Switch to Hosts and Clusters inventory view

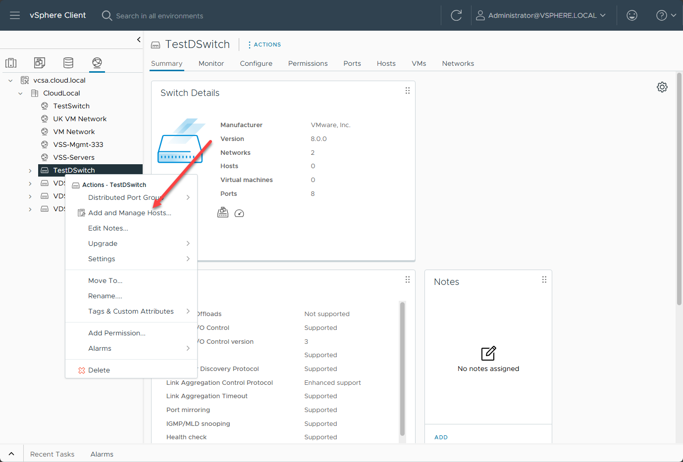11,63
